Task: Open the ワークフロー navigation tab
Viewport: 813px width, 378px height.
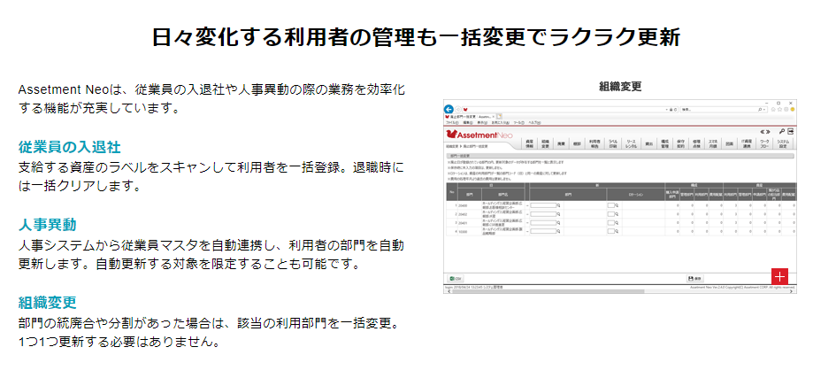Action: pos(765,143)
